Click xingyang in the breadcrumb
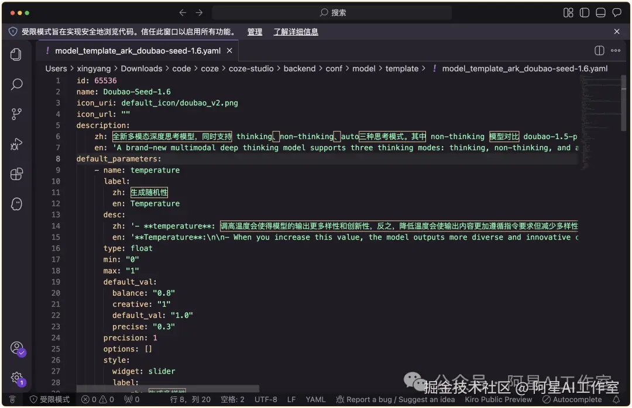The image size is (632, 408). pos(94,68)
